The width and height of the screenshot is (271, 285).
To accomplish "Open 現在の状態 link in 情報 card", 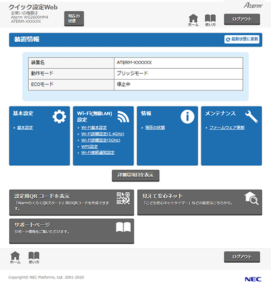I will coord(155,127).
